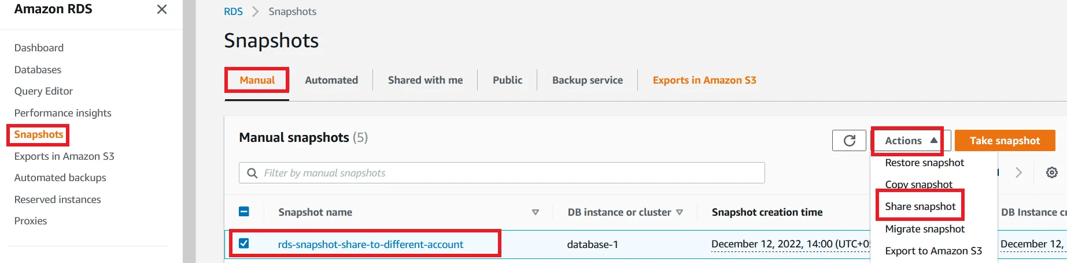
Task: Click the database-1 cell
Action: [592, 245]
